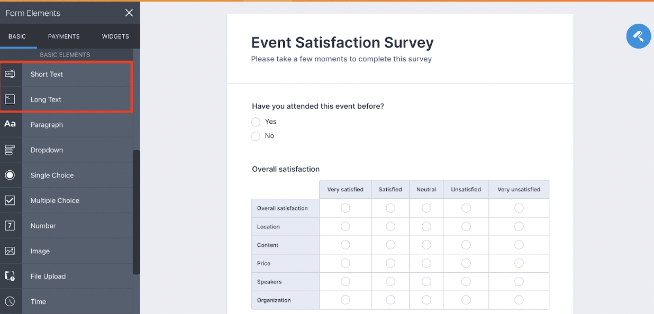The height and width of the screenshot is (314, 654).
Task: Click the Long Text element icon
Action: pos(10,99)
